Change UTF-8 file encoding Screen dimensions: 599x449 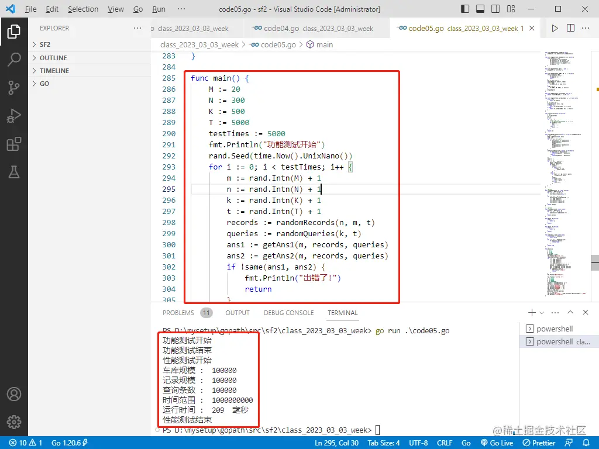(418, 443)
